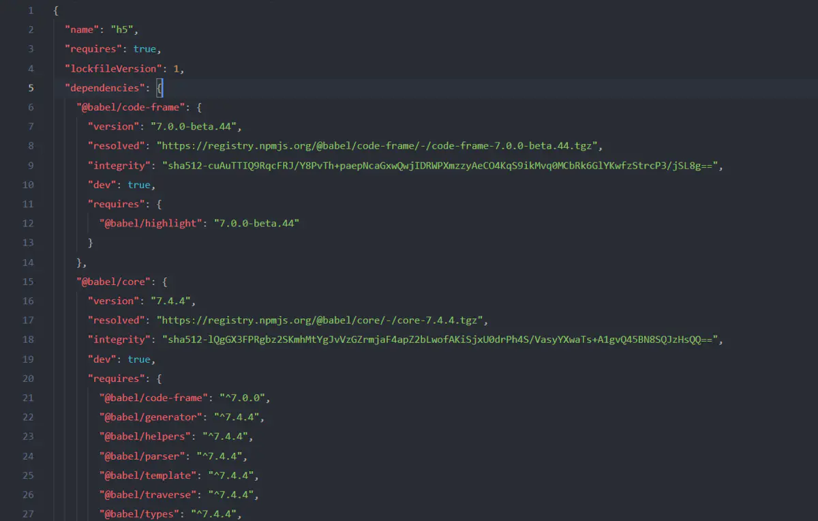
Task: Click the true value on line 10
Action: click(x=139, y=185)
